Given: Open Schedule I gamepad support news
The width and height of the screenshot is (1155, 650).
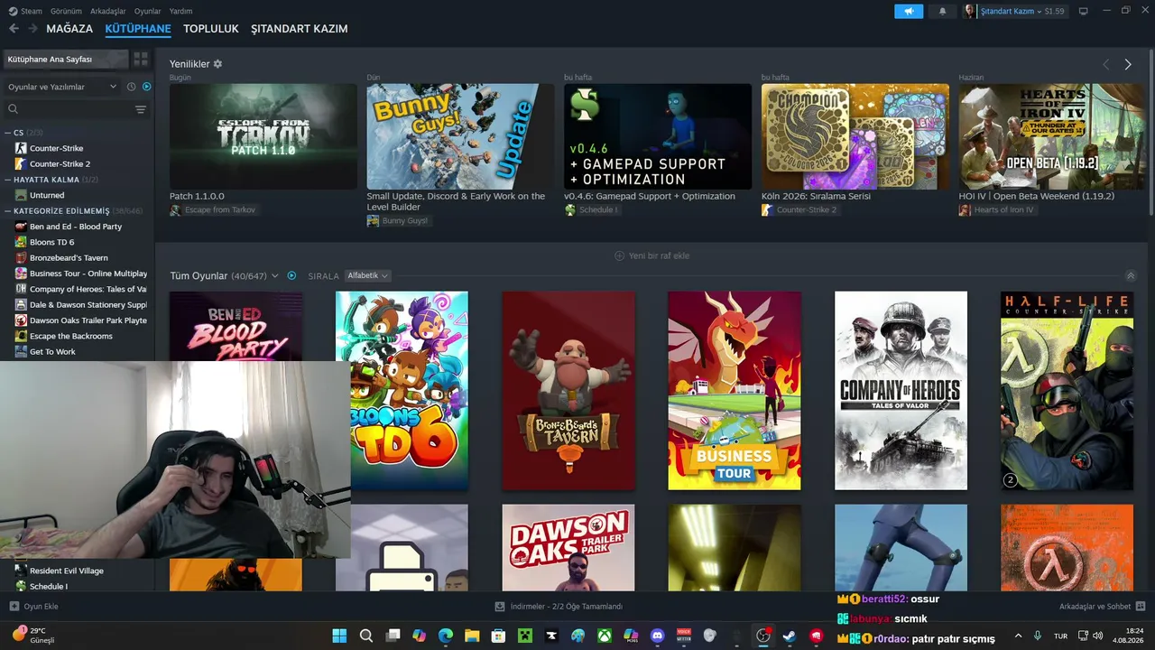Looking at the screenshot, I should 658,136.
